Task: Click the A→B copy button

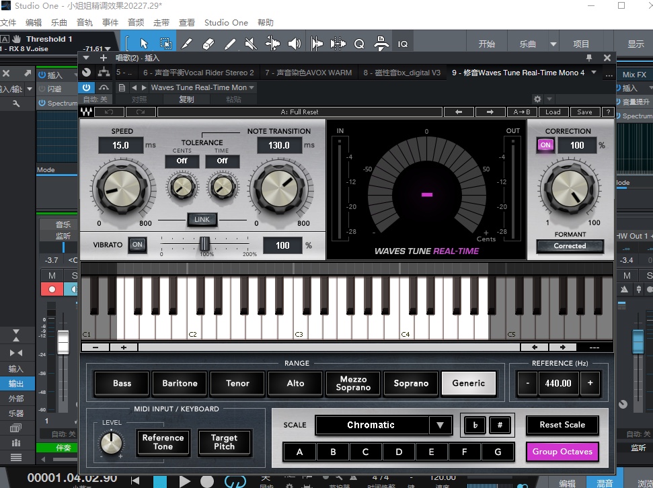Action: click(522, 112)
